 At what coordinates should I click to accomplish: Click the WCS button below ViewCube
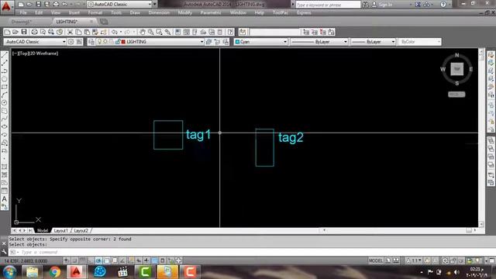[x=456, y=95]
